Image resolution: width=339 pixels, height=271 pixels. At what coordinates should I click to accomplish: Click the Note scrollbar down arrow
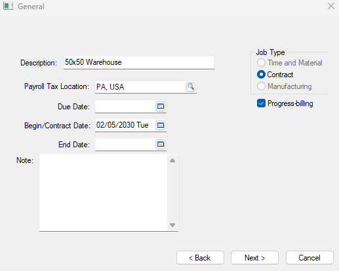click(x=172, y=225)
